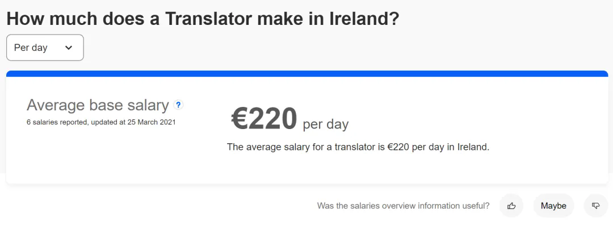Click the blue bar atop the salary card
613x227 pixels.
tap(306, 74)
